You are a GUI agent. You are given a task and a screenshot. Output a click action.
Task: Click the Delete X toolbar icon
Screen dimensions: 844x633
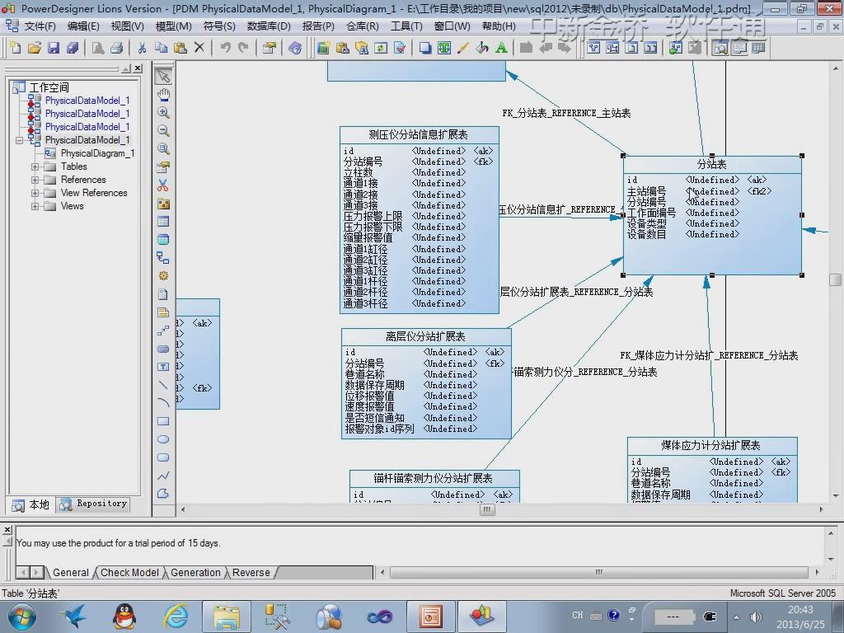click(x=199, y=48)
